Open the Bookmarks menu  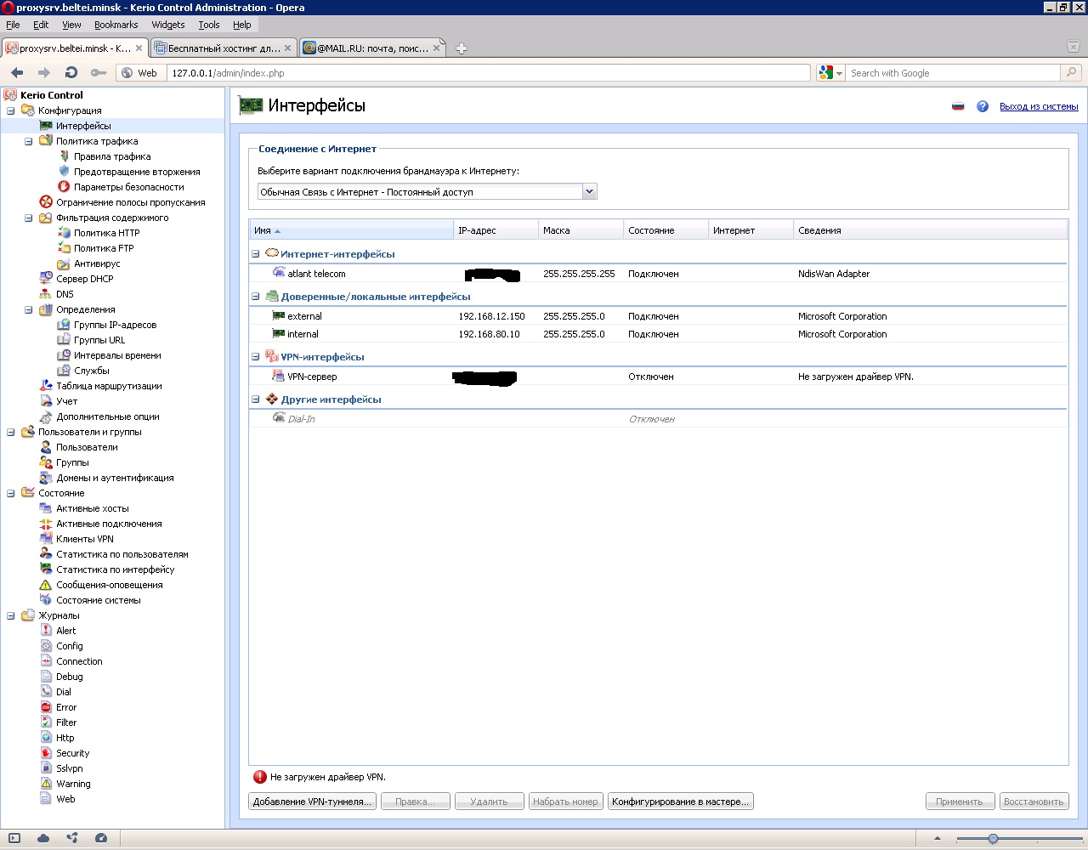click(x=116, y=25)
